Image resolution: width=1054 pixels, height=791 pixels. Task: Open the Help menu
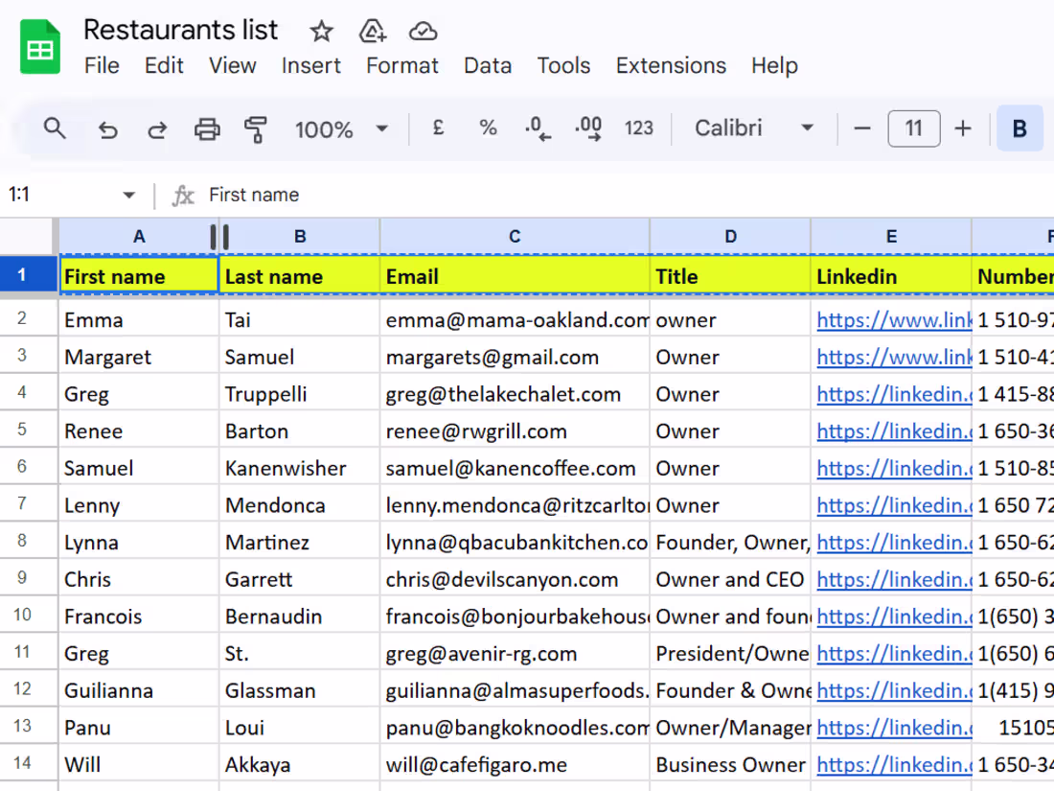click(774, 66)
